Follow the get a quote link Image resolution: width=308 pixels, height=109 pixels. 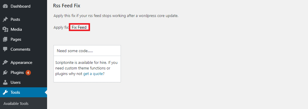coord(93,74)
